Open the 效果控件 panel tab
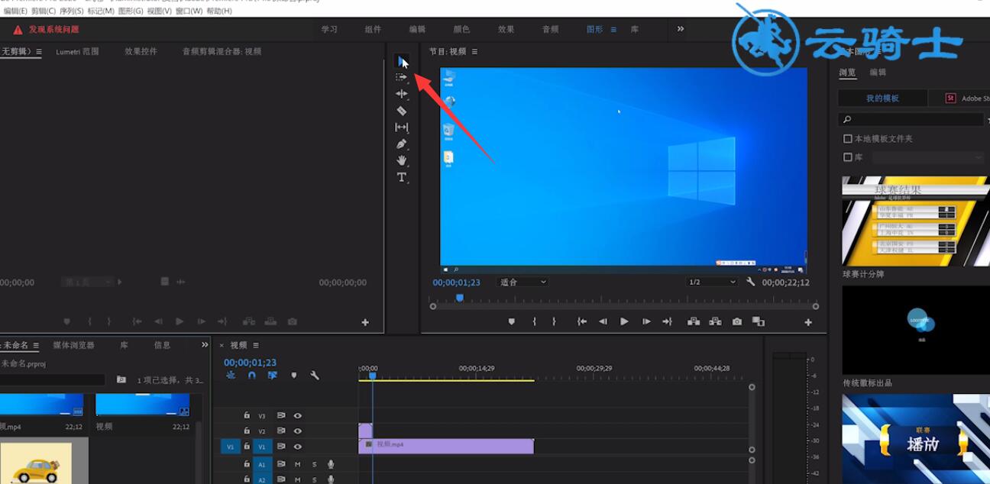Viewport: 990px width, 484px height. pos(141,52)
